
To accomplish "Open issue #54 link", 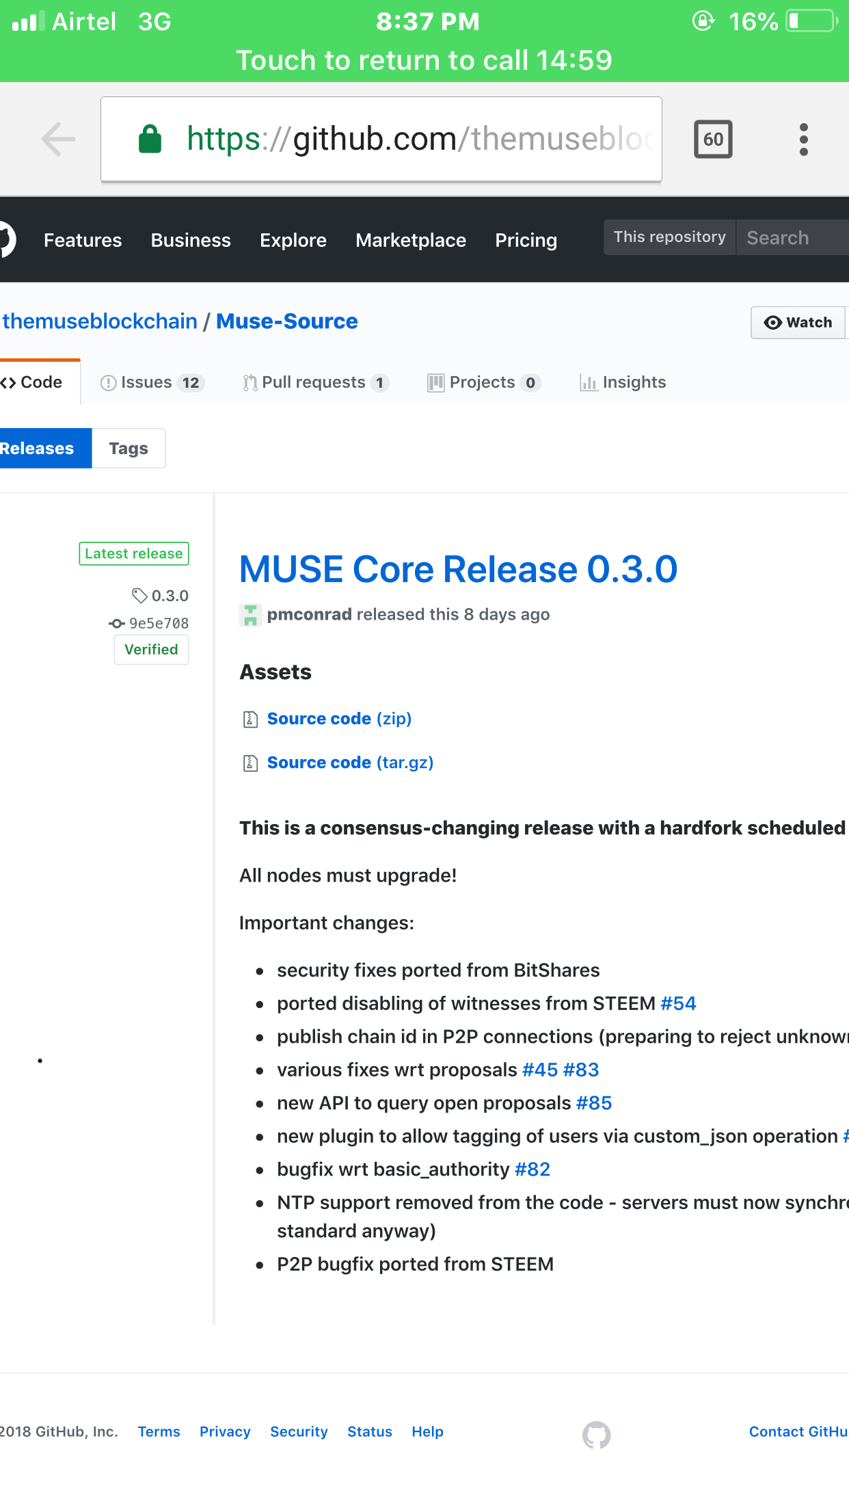I will point(678,1003).
